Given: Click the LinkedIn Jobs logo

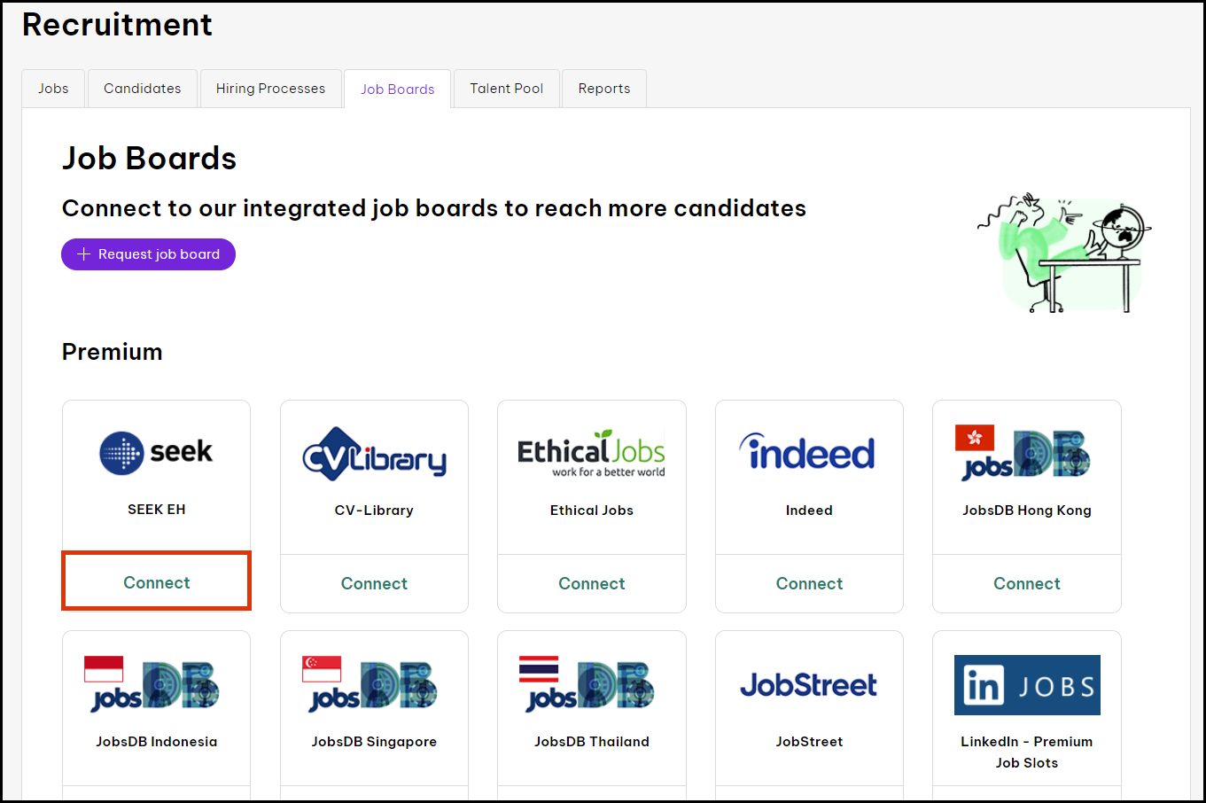Looking at the screenshot, I should coord(1026,685).
